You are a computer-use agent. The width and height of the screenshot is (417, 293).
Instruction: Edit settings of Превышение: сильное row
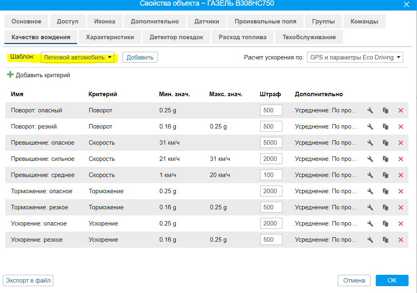coord(370,159)
